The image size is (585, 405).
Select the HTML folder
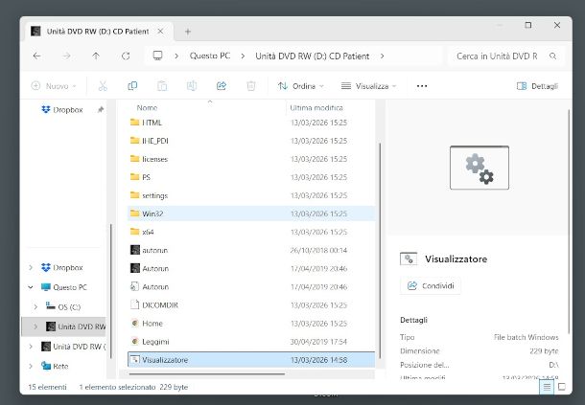[x=251, y=123]
